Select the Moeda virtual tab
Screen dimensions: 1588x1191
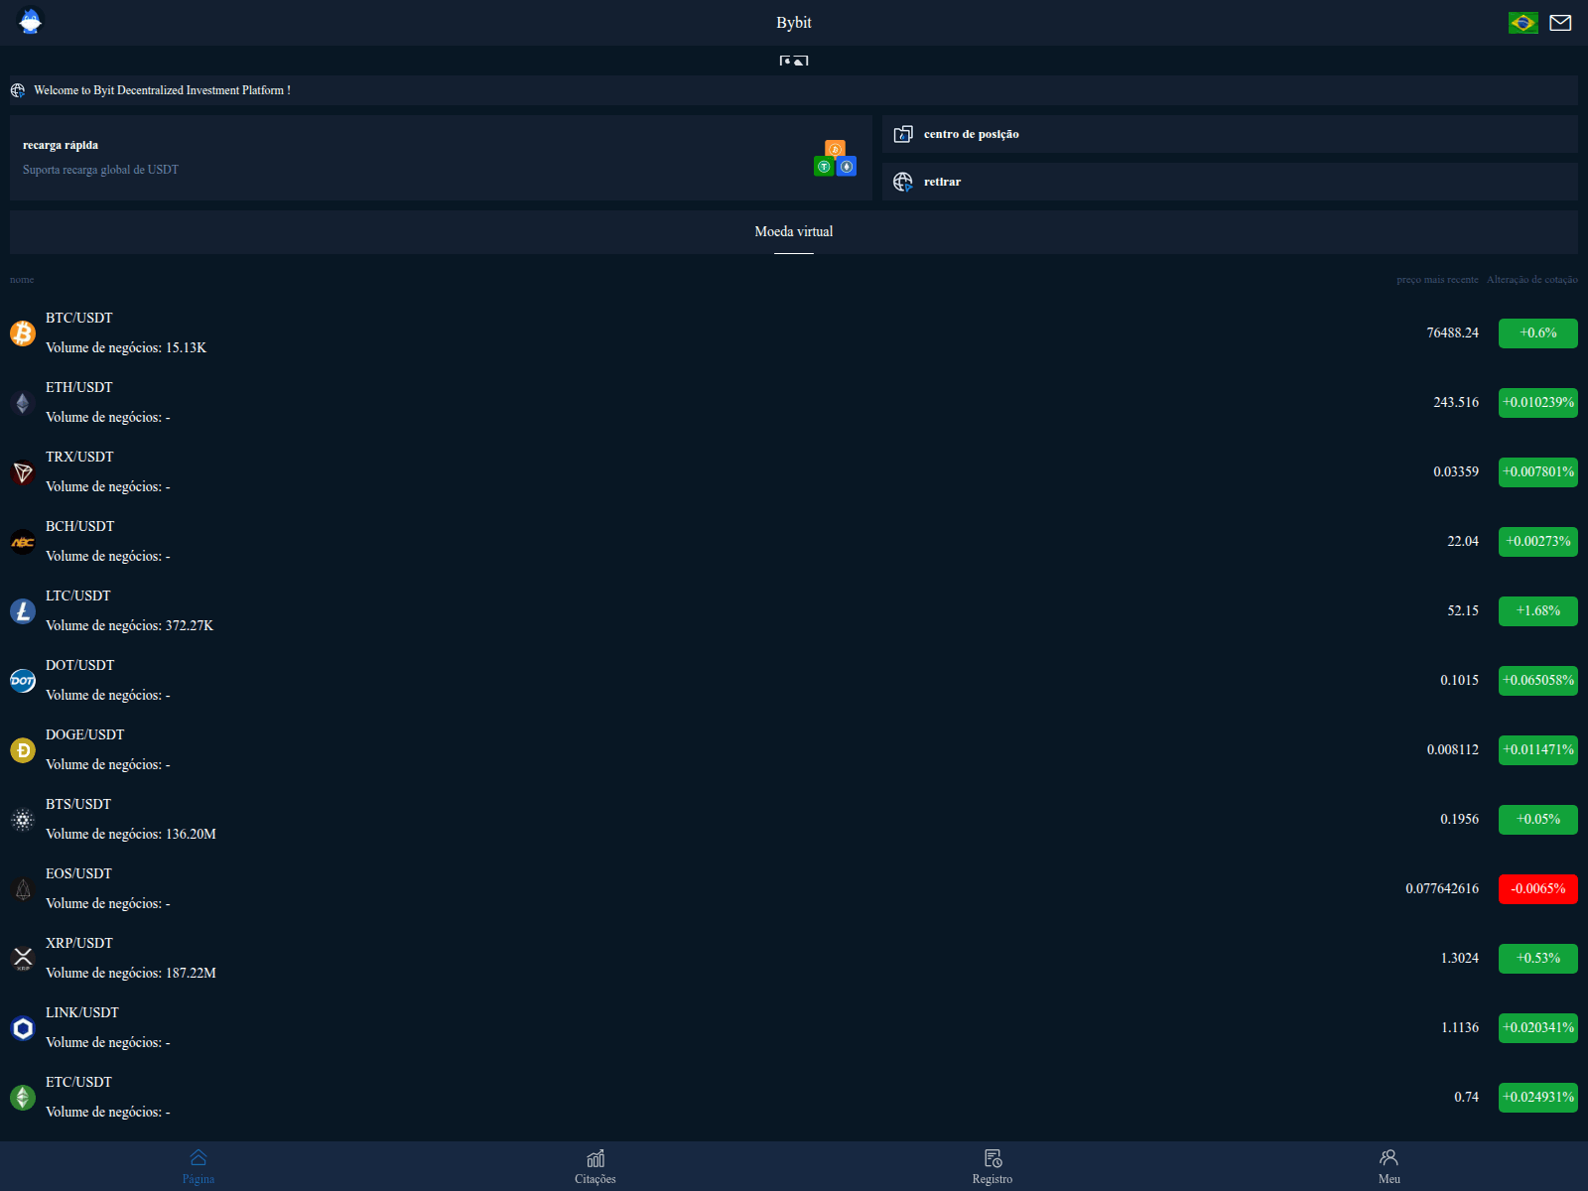point(794,231)
